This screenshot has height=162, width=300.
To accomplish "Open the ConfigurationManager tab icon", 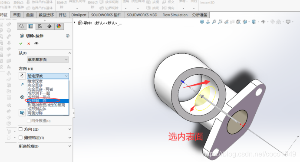I will click(x=40, y=26).
